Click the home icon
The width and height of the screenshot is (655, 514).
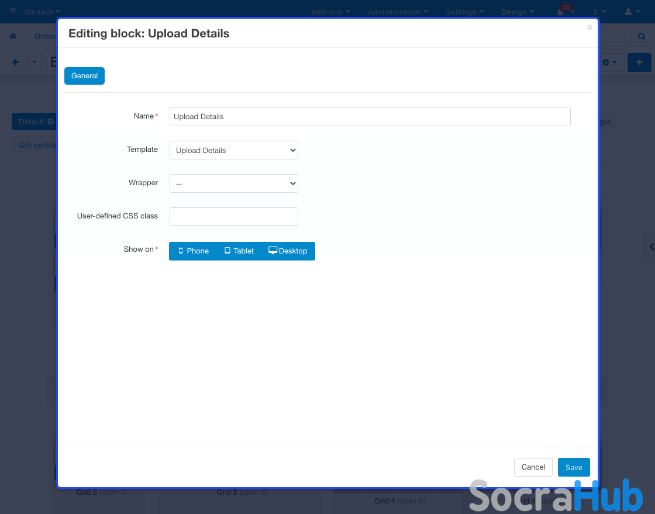13,36
